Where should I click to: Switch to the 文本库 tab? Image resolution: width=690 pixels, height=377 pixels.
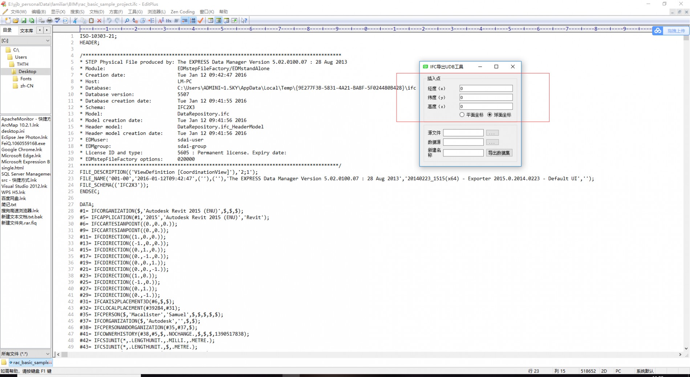coord(27,31)
